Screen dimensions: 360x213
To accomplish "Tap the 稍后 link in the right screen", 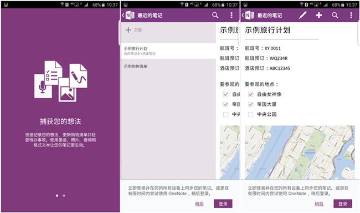I will click(x=318, y=204).
